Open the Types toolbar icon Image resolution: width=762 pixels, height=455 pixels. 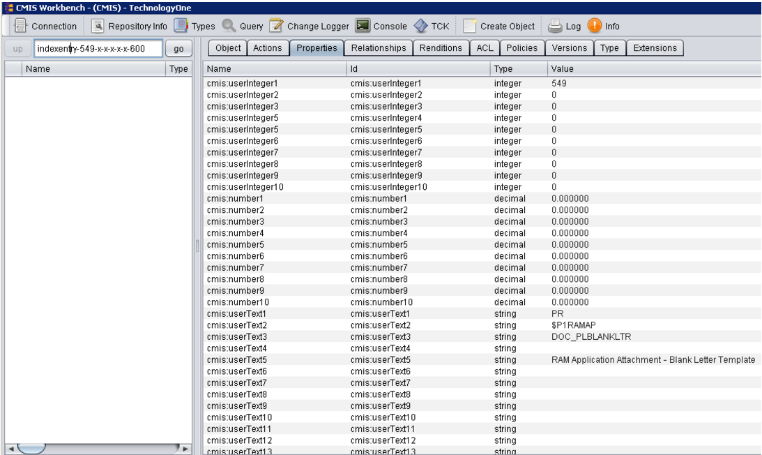point(181,26)
